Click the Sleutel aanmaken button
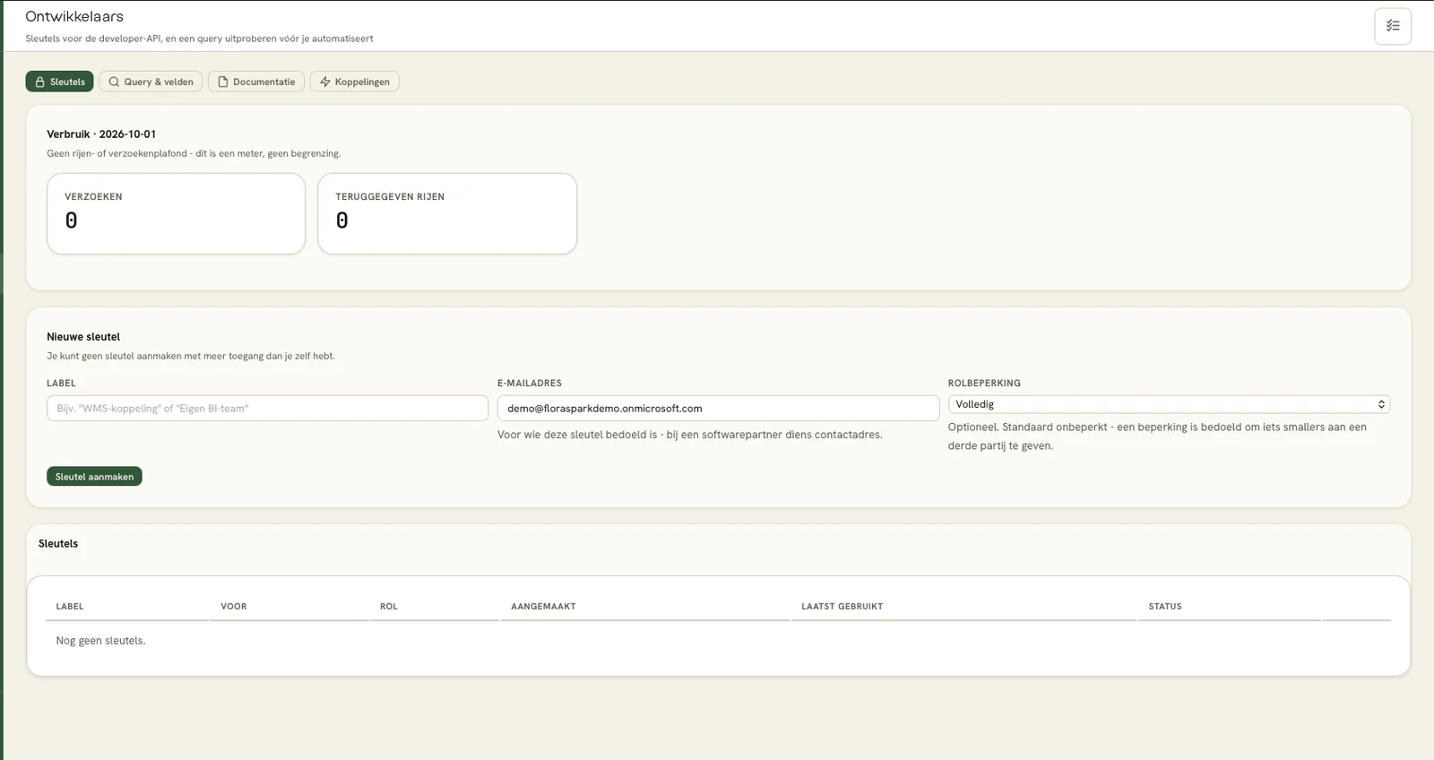Viewport: 1434px width, 760px height. pos(94,477)
